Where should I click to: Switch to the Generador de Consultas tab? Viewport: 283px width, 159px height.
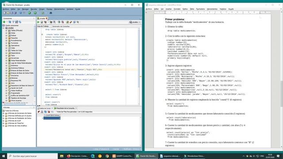pos(61,26)
